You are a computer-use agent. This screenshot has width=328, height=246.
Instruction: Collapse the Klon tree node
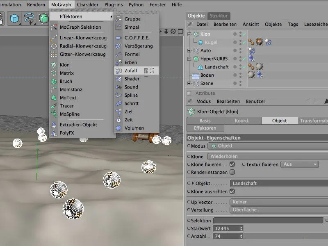point(189,34)
